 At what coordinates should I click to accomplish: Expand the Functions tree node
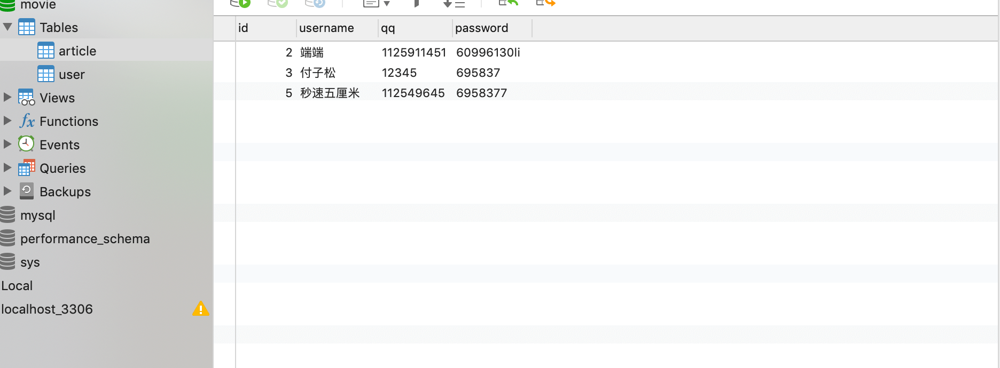coord(7,121)
